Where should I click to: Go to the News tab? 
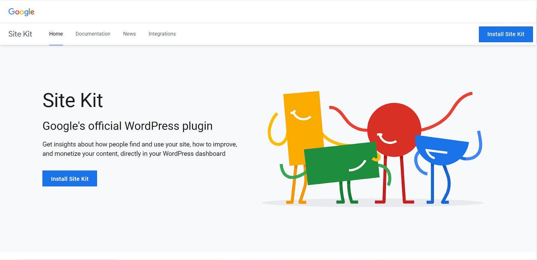click(129, 34)
